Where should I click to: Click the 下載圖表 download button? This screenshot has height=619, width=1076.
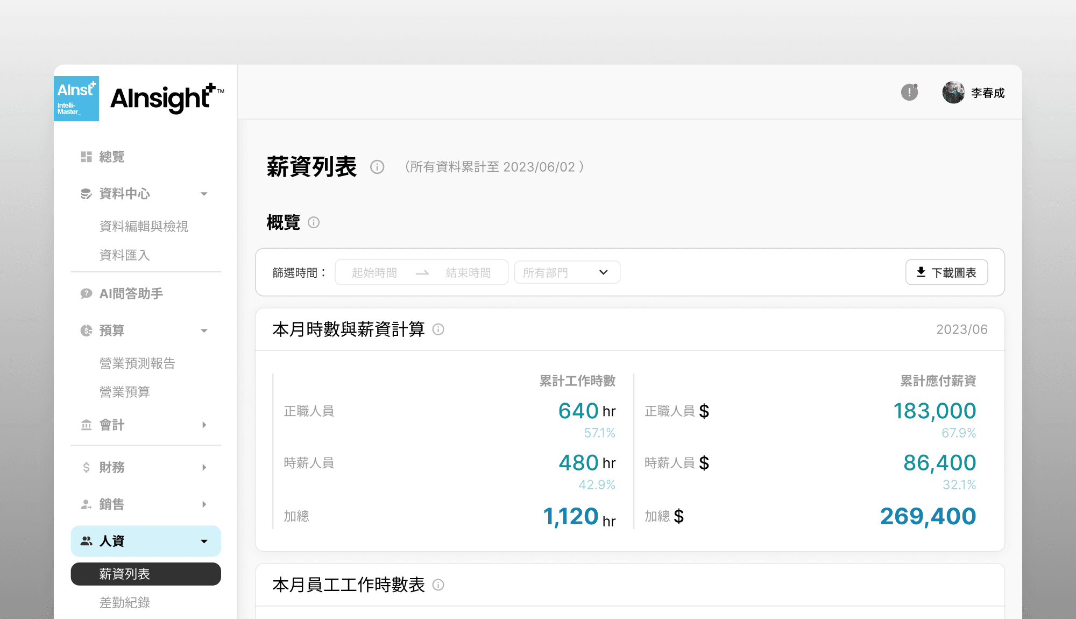click(946, 272)
